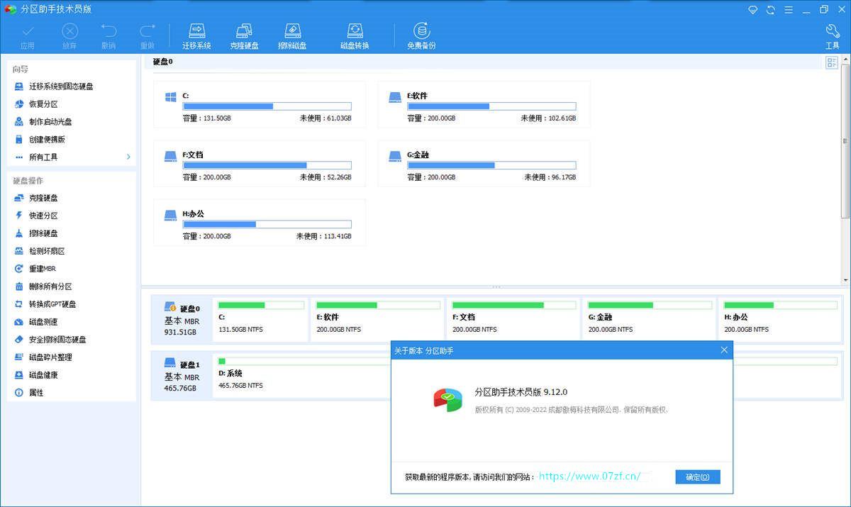The image size is (851, 507).
Task: Select 迁移系统到固态硬盘 wizard item
Action: (61, 87)
